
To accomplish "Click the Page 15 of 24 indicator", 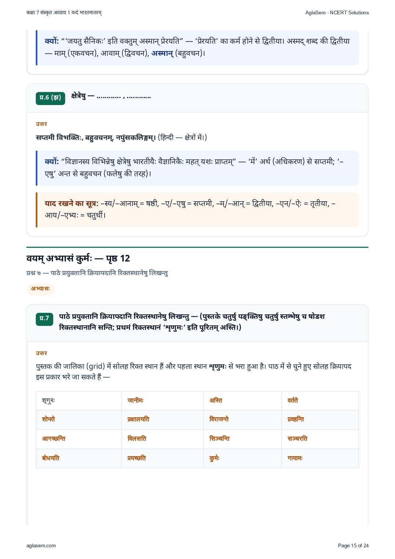I will click(x=353, y=545).
